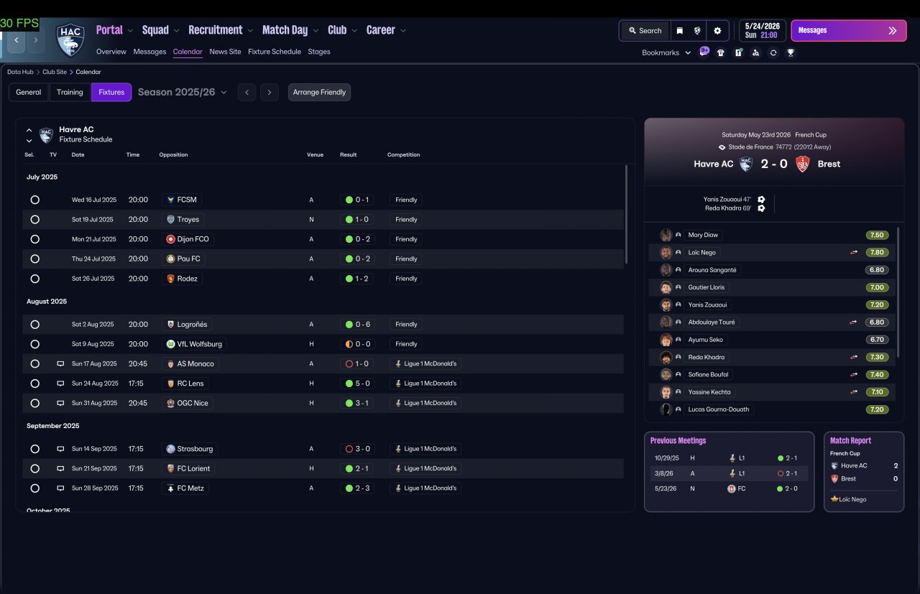
Task: Switch to the Overview sub-tab
Action: pyautogui.click(x=111, y=52)
